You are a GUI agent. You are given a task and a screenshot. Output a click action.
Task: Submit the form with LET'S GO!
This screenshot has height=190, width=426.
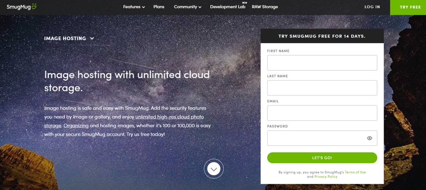322,158
